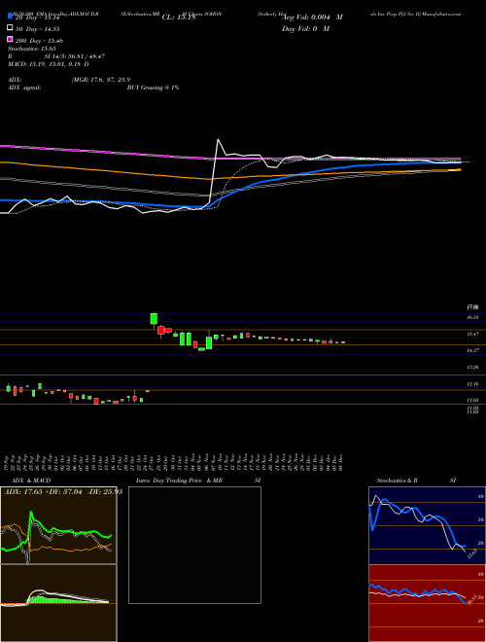
Task: Select the '20 Day = 15.14' label
Action: pyautogui.click(x=38, y=18)
